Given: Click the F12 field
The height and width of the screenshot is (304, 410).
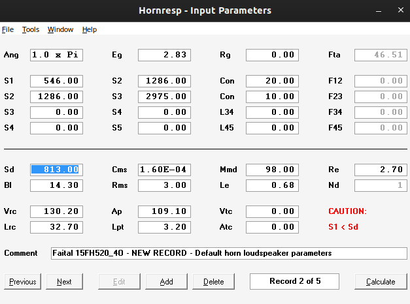Looking at the screenshot, I should pos(381,81).
